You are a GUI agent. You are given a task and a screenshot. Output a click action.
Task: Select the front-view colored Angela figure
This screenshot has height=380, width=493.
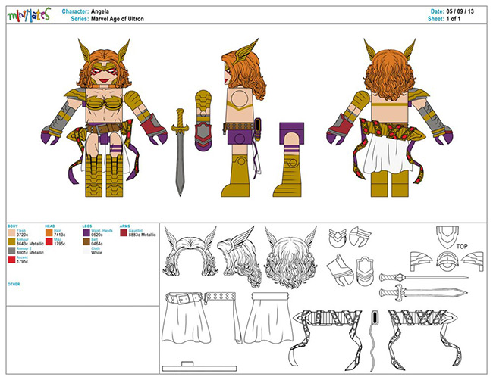click(x=104, y=117)
